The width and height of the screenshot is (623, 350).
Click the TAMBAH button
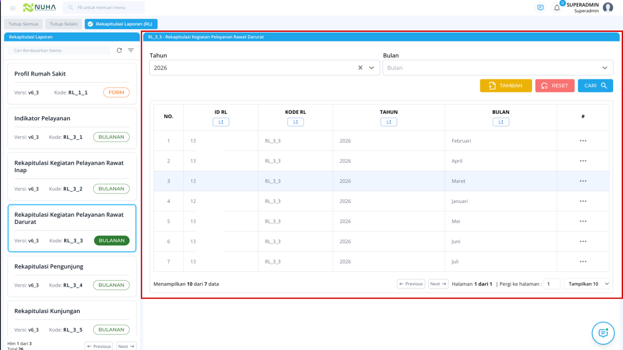(506, 86)
